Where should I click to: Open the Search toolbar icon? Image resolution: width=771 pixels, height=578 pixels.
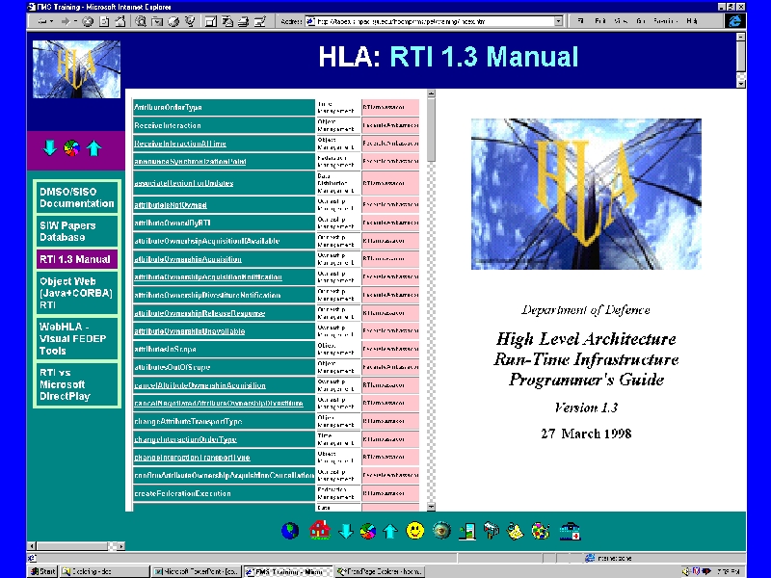click(141, 21)
